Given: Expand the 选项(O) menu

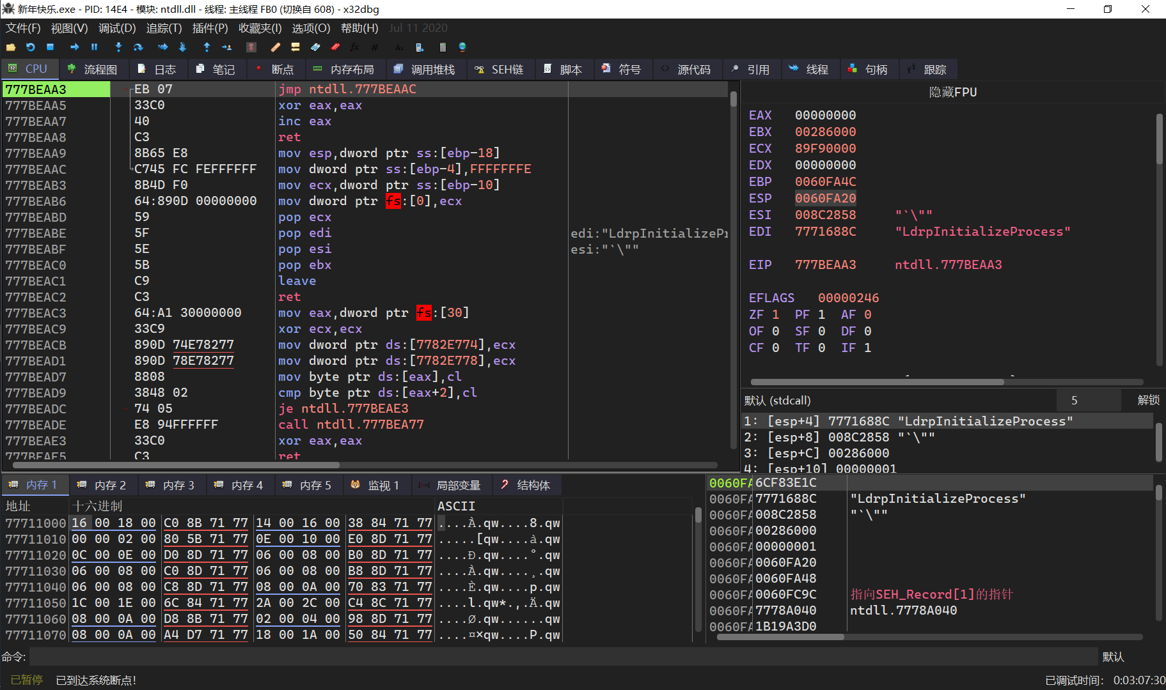Looking at the screenshot, I should (x=311, y=28).
